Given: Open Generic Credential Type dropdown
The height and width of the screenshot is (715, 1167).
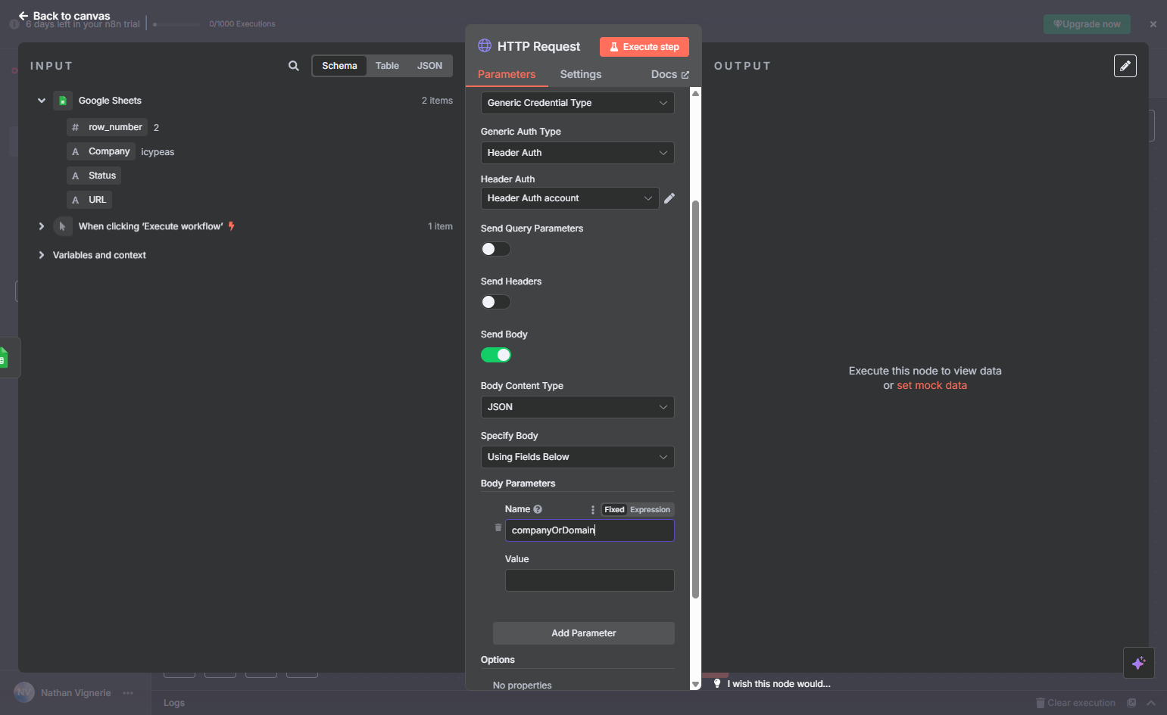Looking at the screenshot, I should coord(578,103).
